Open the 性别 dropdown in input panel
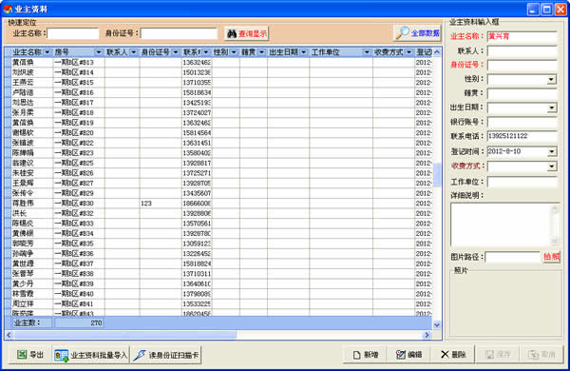570x371 pixels. pyautogui.click(x=551, y=79)
